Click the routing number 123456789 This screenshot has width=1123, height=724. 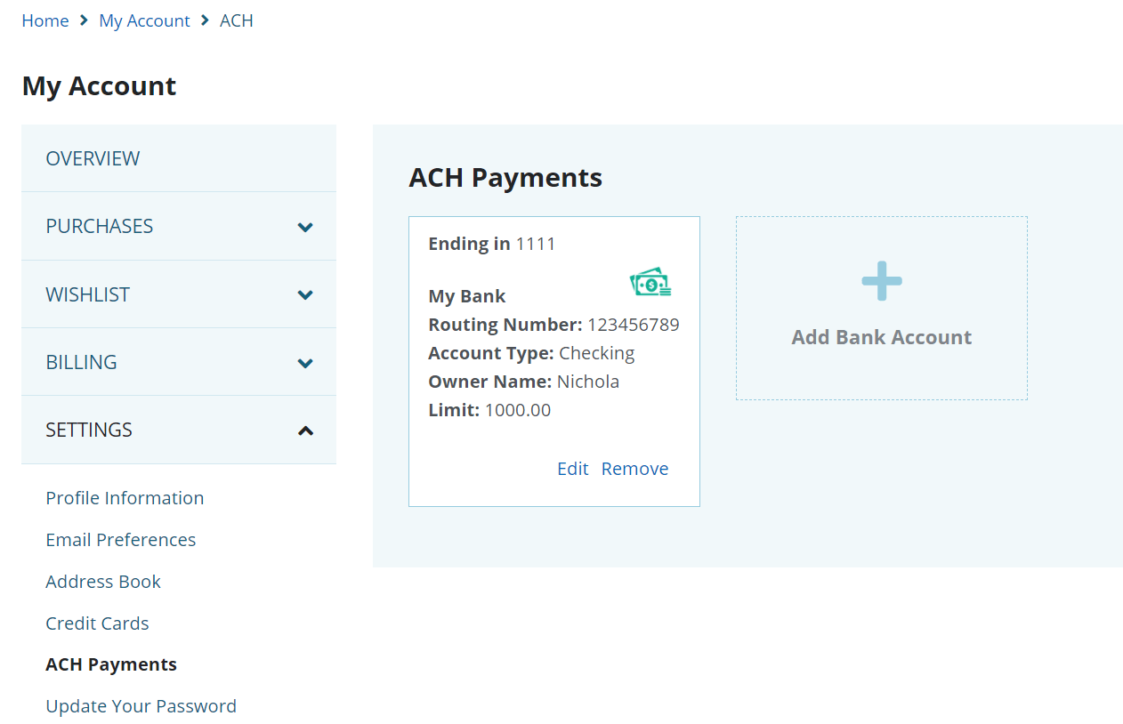634,325
